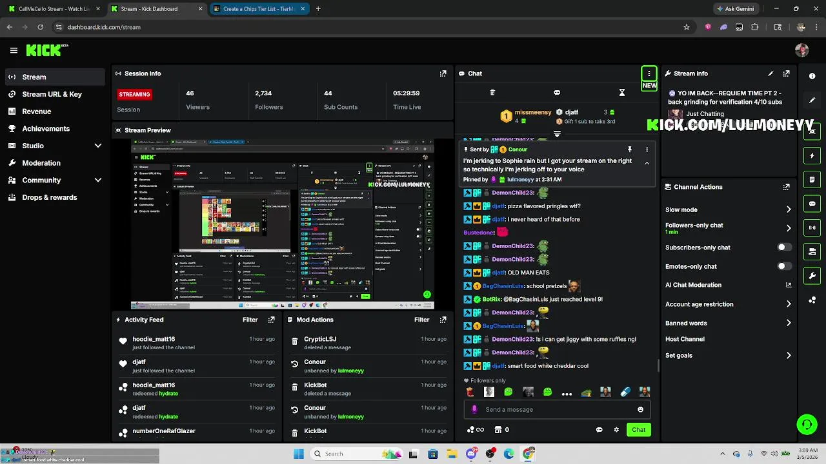Click the Send a message input field
Viewport: 826px width, 464px height.
coord(556,409)
